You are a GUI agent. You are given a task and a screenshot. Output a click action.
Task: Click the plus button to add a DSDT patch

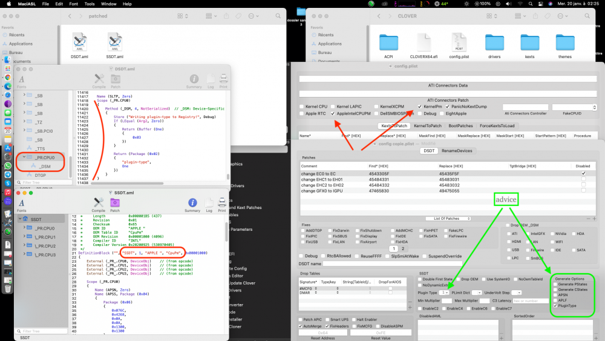(594, 219)
